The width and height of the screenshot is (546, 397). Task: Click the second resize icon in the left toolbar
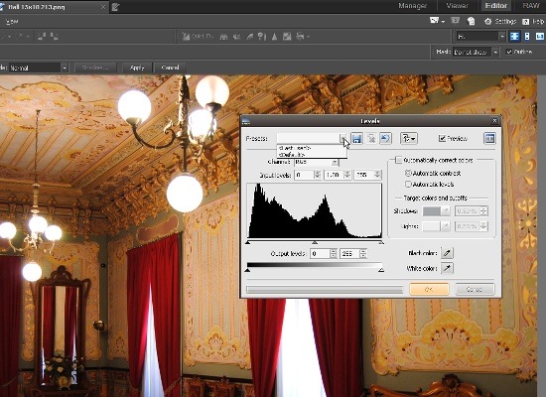pyautogui.click(x=54, y=36)
